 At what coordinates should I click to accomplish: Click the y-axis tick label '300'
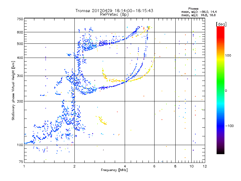coord(20,76)
